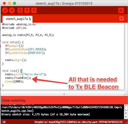The height and width of the screenshot is (124, 128).
Task: Open the Serial Monitor magnifier icon
Action: point(121,10)
